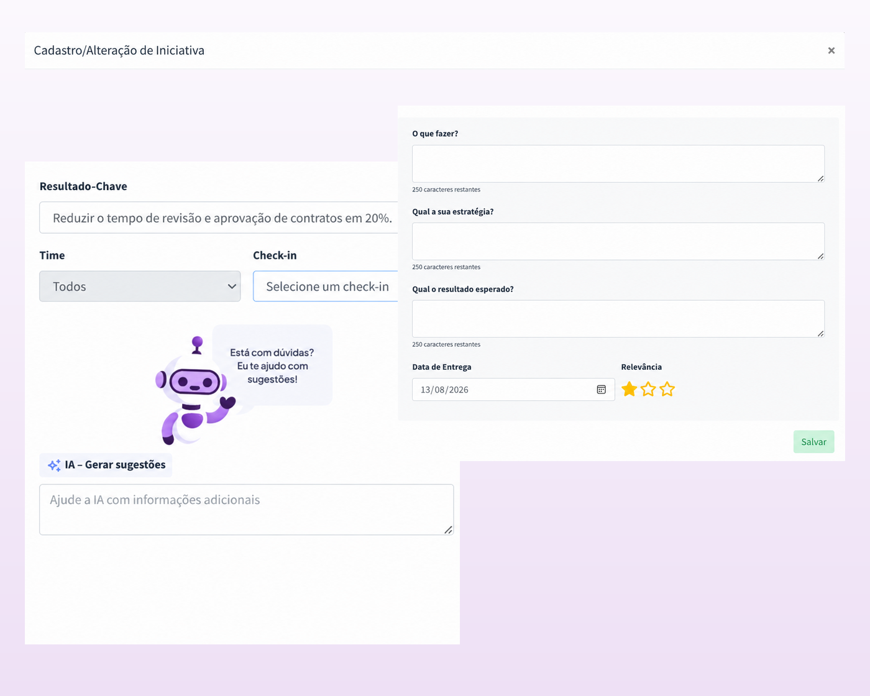Image resolution: width=870 pixels, height=696 pixels.
Task: Click the sparkle icon beside IA – Gerar sugestões
Action: [x=54, y=465]
